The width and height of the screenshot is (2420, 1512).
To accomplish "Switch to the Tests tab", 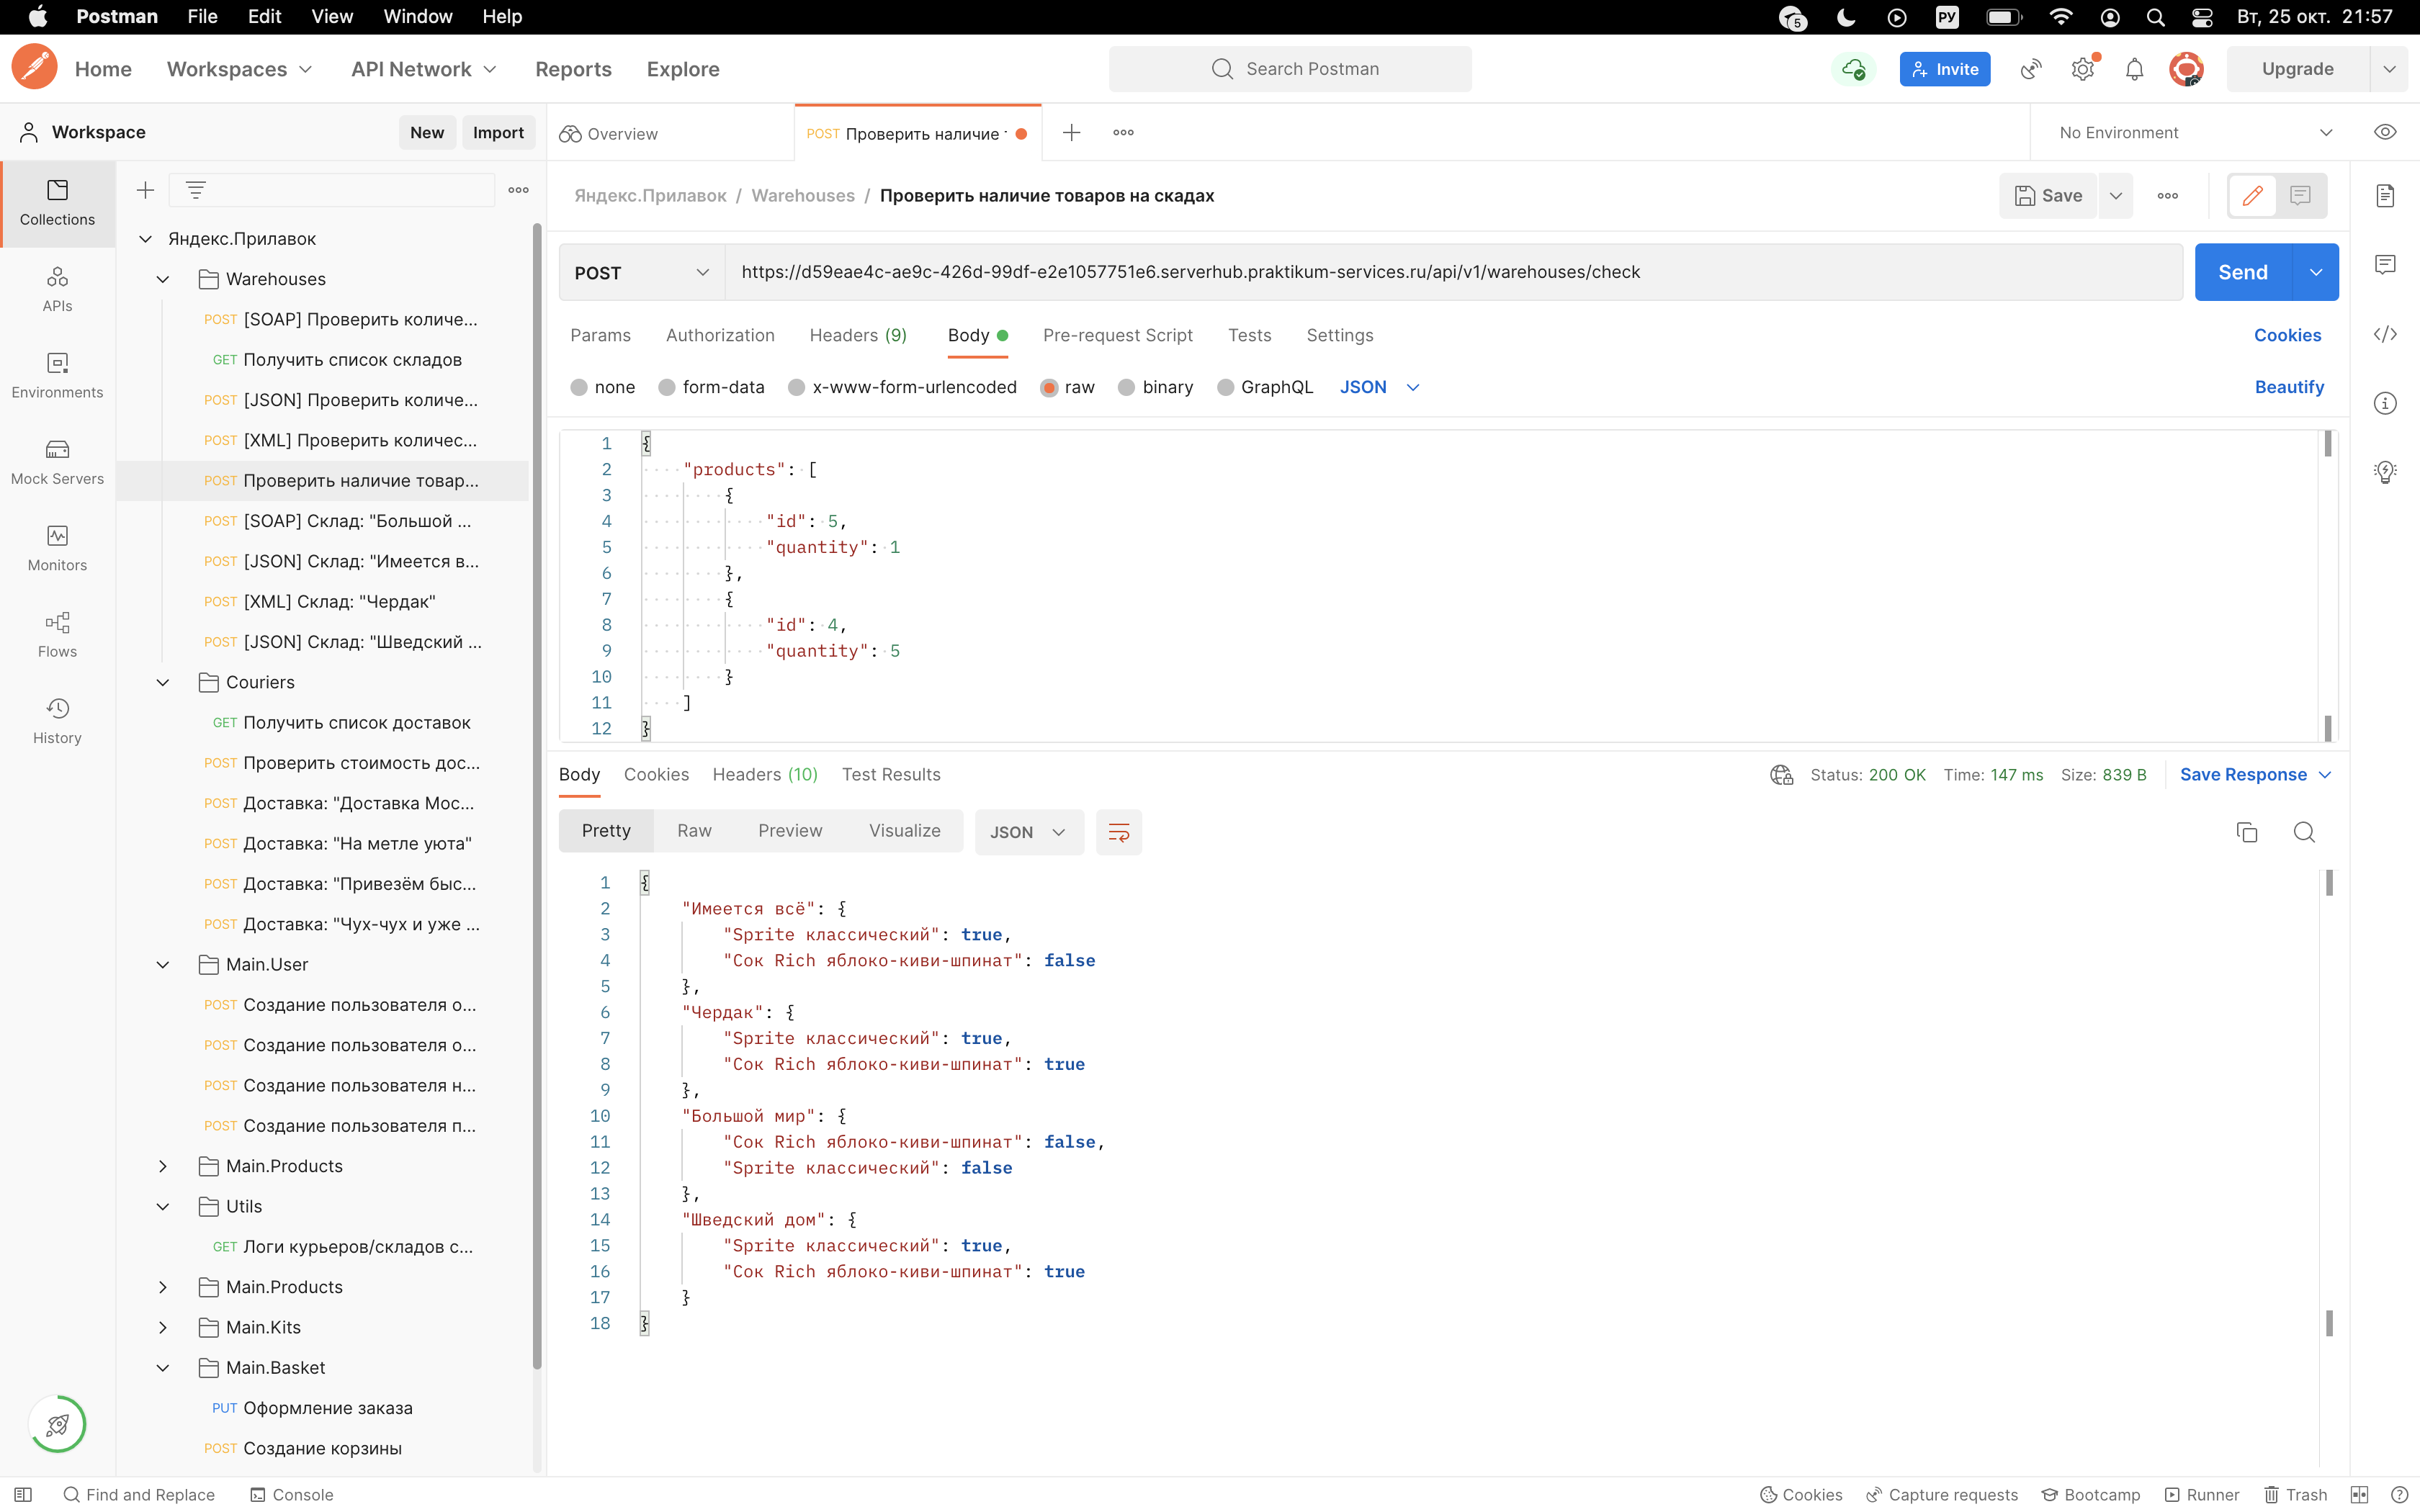I will click(1249, 335).
